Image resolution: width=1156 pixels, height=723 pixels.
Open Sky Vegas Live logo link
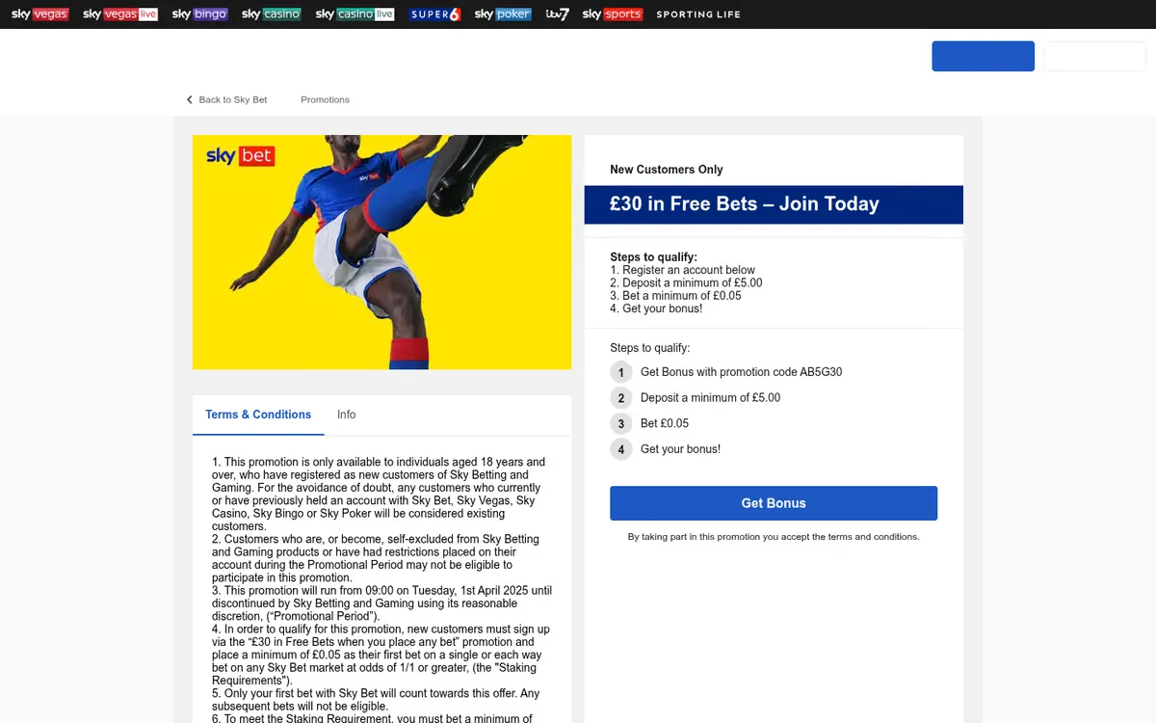click(x=120, y=14)
